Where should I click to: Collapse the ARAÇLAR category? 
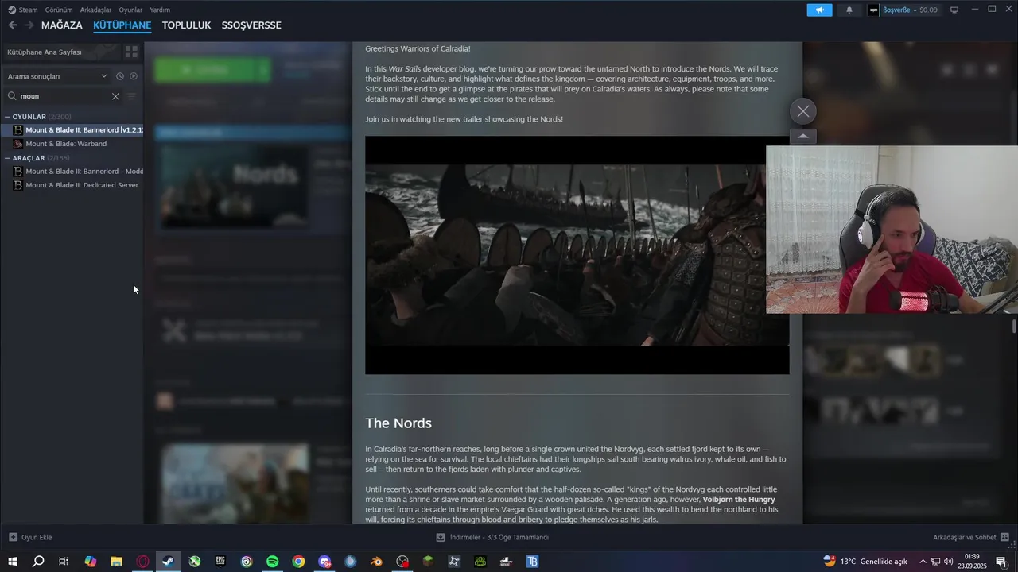(x=7, y=158)
